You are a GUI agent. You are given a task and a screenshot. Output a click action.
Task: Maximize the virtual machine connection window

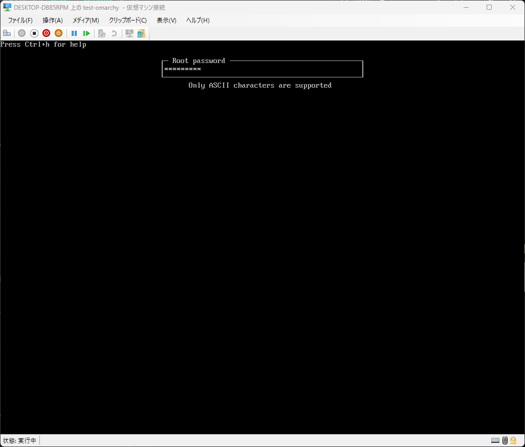tap(489, 7)
